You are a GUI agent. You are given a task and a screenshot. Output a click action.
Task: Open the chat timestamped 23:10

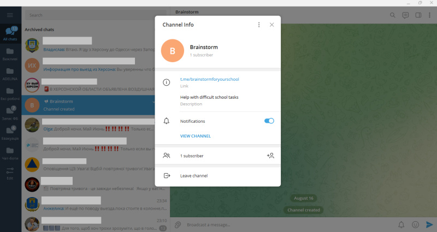click(x=95, y=224)
